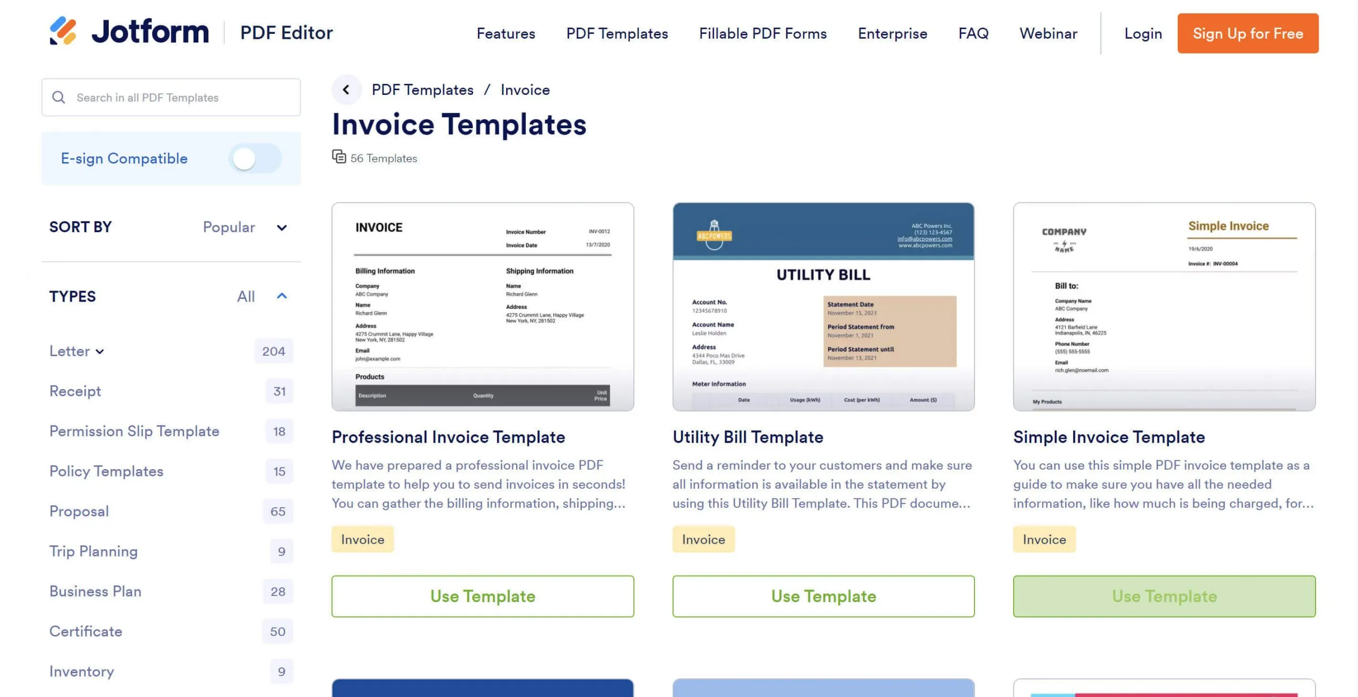Click the PDF Templates breadcrumb icon

pos(346,89)
